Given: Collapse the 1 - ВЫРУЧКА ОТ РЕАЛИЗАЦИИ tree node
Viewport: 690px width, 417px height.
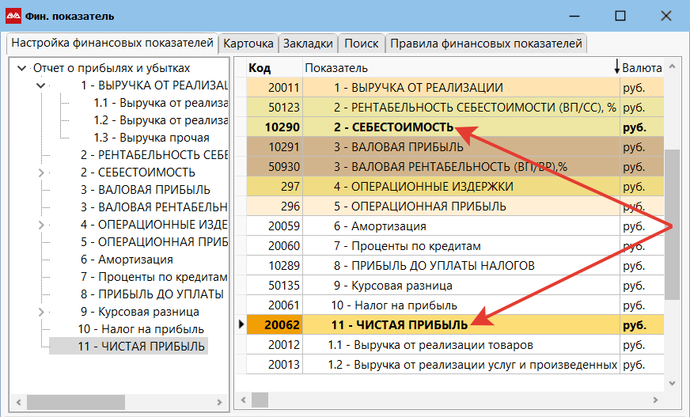Looking at the screenshot, I should click(x=42, y=85).
